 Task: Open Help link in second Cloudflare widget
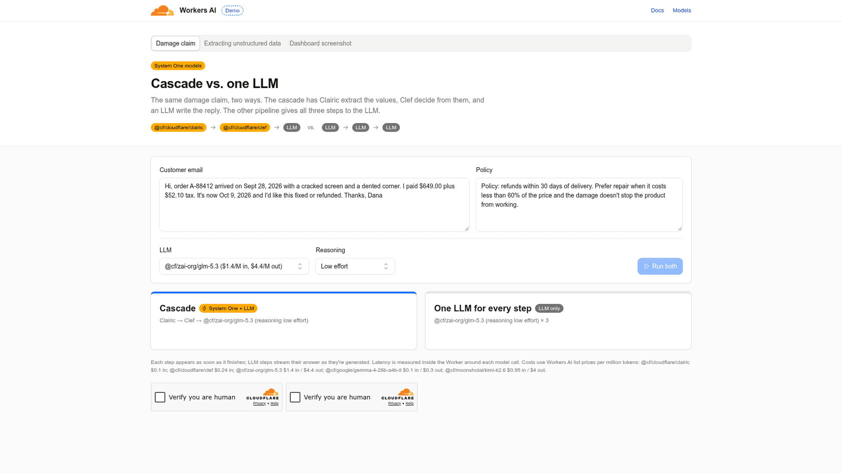(x=409, y=403)
